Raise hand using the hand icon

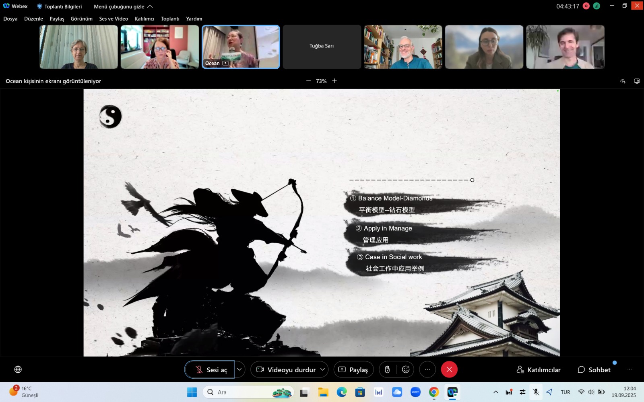(387, 369)
